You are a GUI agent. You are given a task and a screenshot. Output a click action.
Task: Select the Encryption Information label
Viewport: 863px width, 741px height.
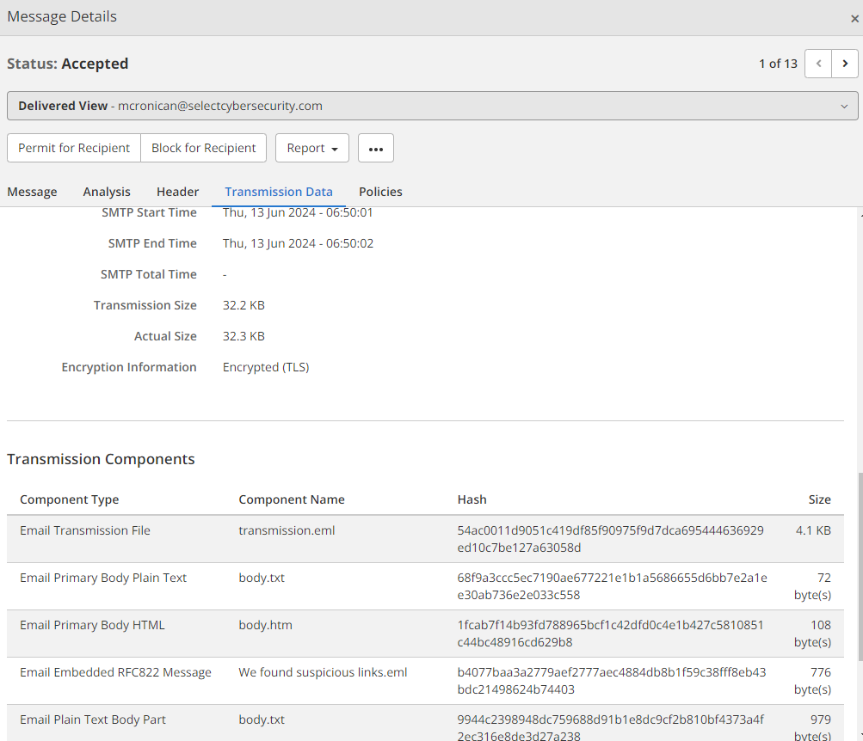click(x=129, y=367)
